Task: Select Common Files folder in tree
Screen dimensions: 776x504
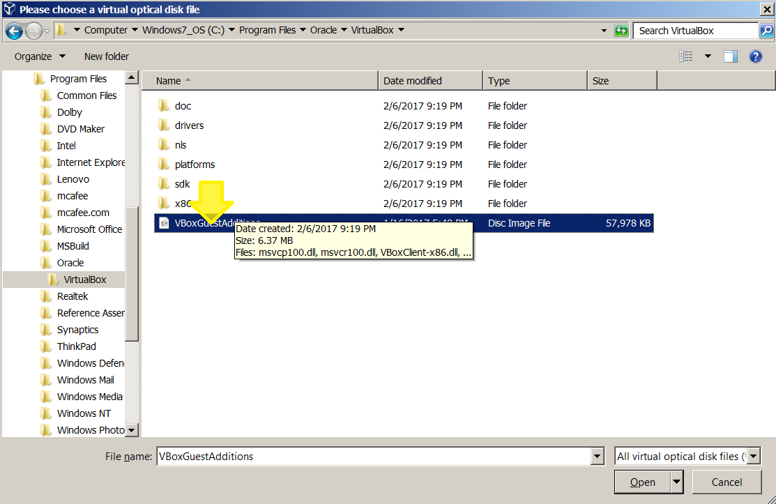Action: [x=86, y=96]
